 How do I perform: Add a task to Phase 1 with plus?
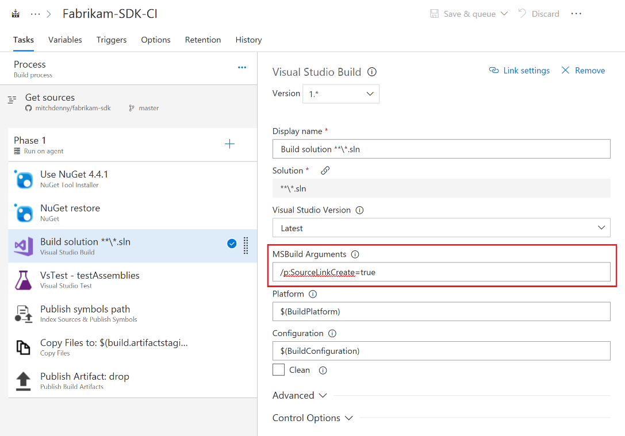229,144
